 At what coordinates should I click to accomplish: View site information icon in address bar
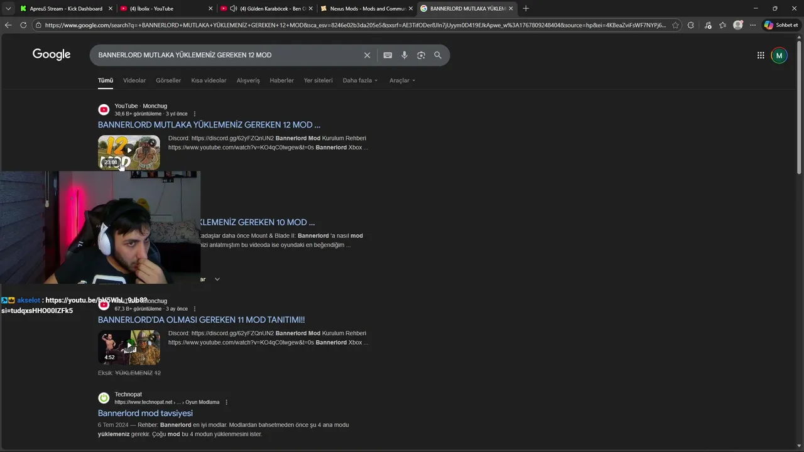[38, 25]
